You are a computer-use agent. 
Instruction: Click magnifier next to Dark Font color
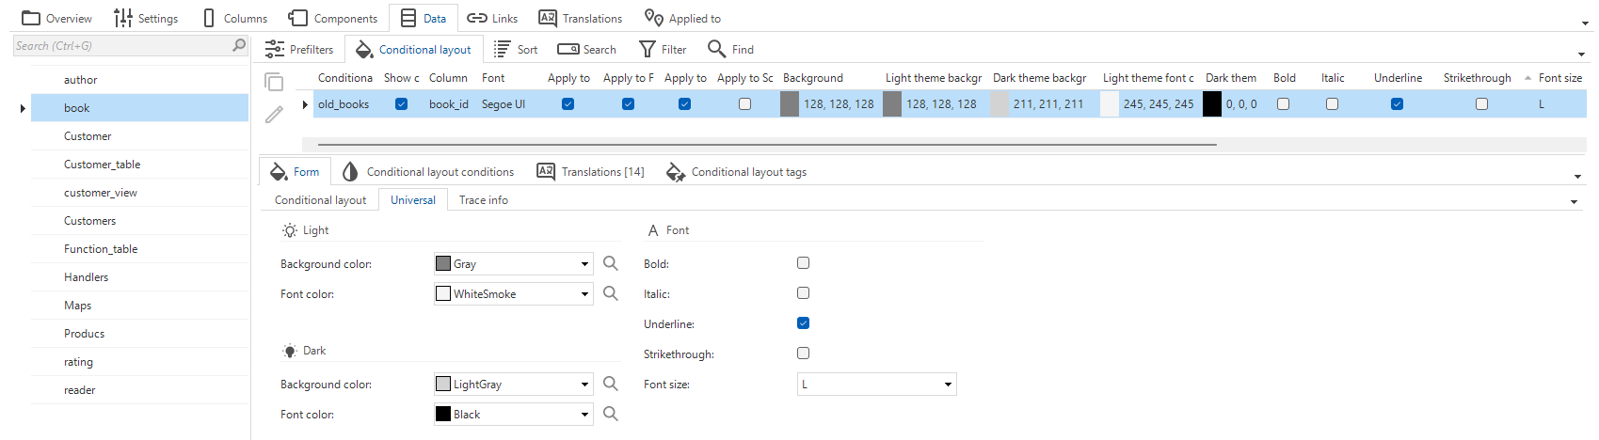point(611,414)
